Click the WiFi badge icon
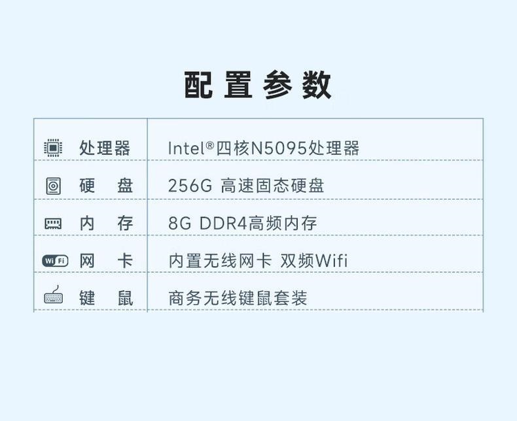This screenshot has height=421, width=517. pos(55,261)
